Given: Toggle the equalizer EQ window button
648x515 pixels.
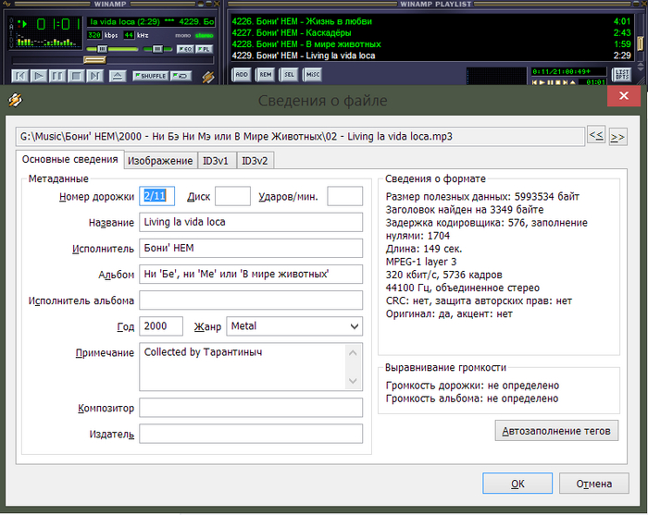Looking at the screenshot, I should click(184, 48).
